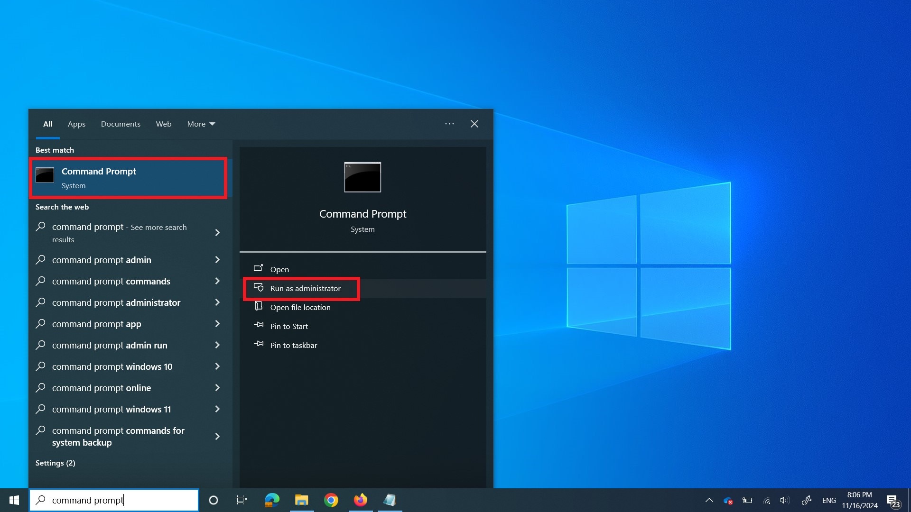911x512 pixels.
Task: Click the Windows Start button
Action: point(14,500)
